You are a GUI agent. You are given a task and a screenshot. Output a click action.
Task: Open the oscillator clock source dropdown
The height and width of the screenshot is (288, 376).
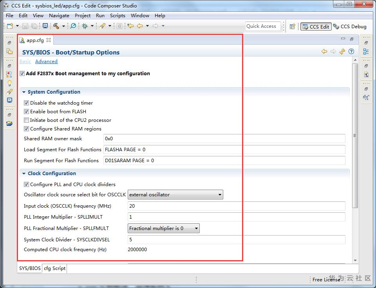click(x=175, y=195)
